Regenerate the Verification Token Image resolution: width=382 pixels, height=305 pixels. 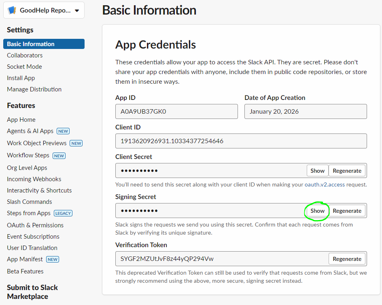click(347, 259)
